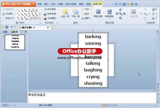Close the 演示文稿1 document tab
Image resolution: width=160 pixels, height=108 pixels.
(x=48, y=28)
